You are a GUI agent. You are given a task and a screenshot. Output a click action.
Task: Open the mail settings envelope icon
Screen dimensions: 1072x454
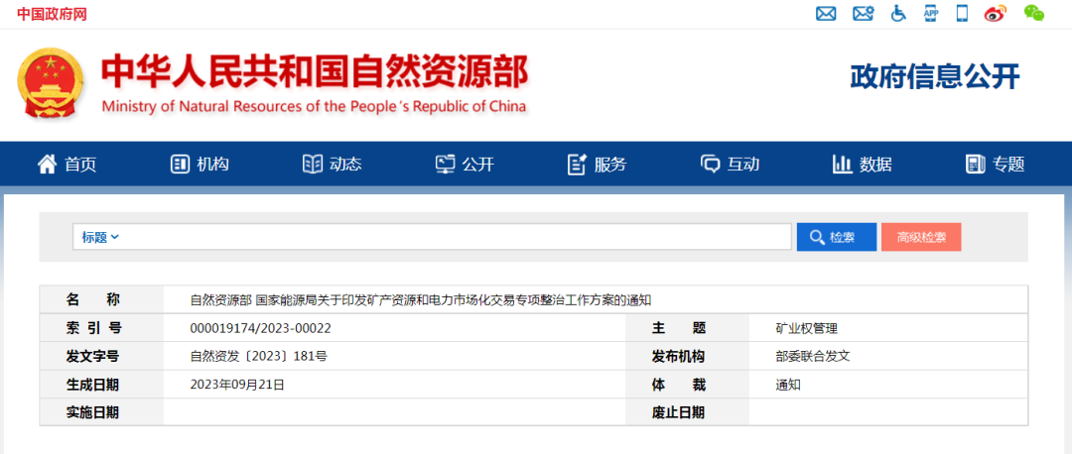(x=863, y=14)
